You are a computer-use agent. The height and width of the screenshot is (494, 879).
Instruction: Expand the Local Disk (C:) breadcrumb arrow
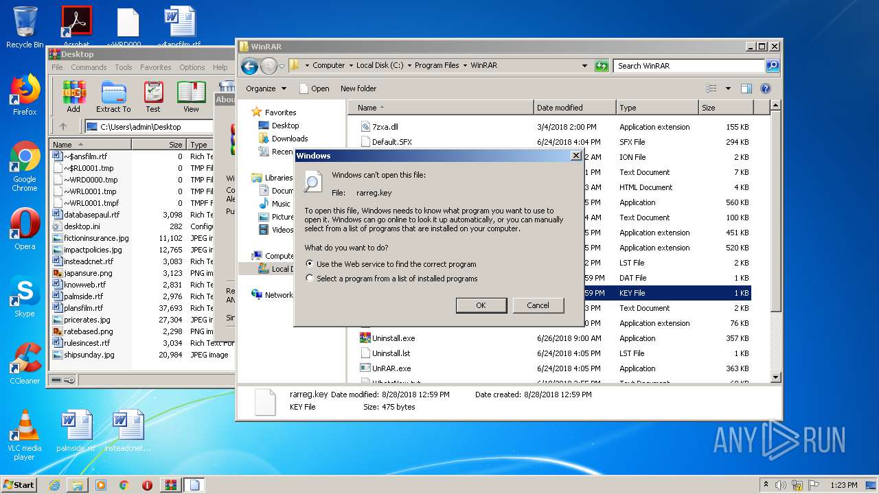click(x=409, y=66)
